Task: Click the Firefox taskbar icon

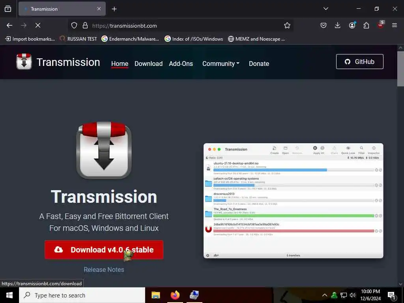Action: tap(175, 295)
